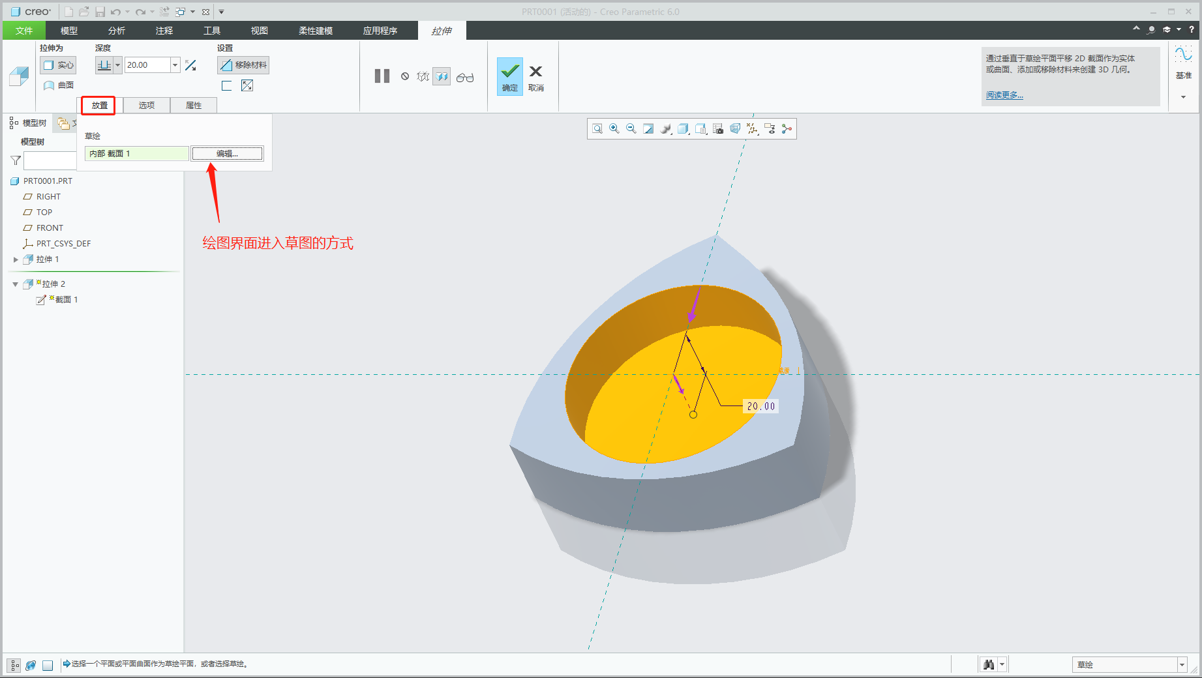Open the 选项 panel tab
The width and height of the screenshot is (1202, 678).
pos(147,106)
